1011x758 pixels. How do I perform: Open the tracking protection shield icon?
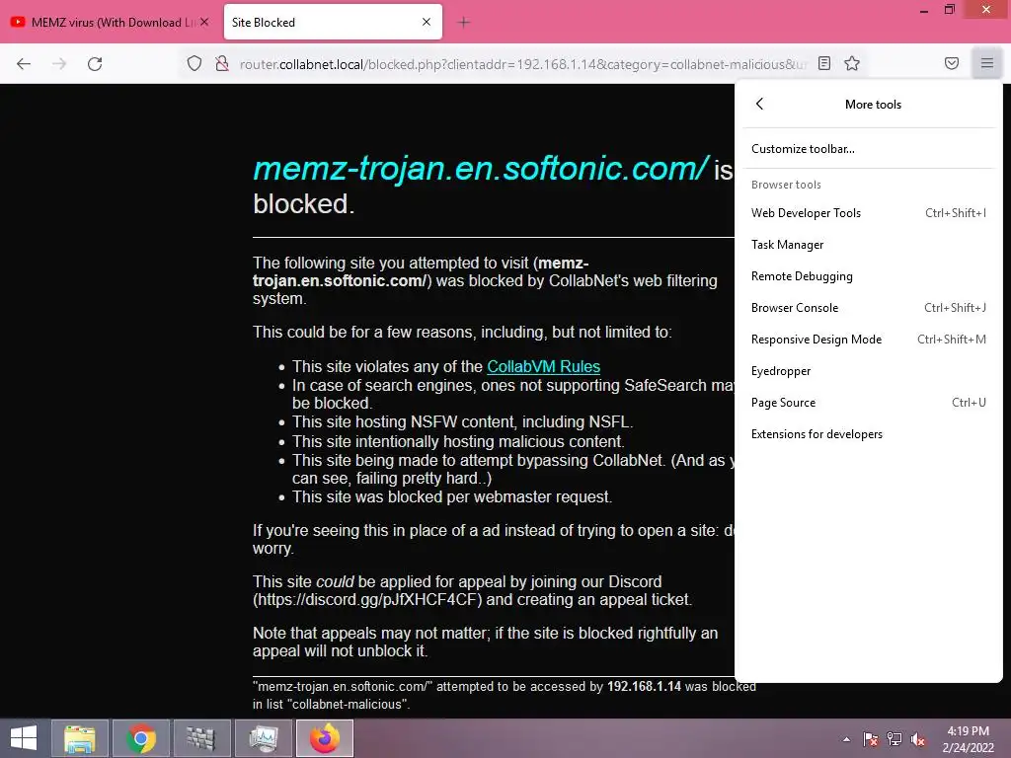click(194, 64)
